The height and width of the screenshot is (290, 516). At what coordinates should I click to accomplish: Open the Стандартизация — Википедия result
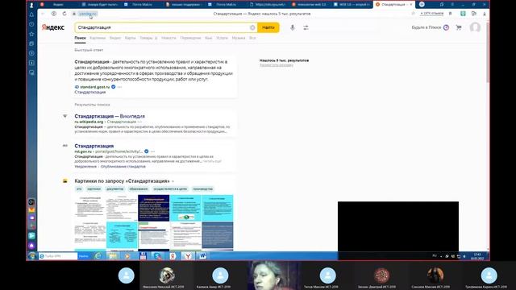pos(110,116)
